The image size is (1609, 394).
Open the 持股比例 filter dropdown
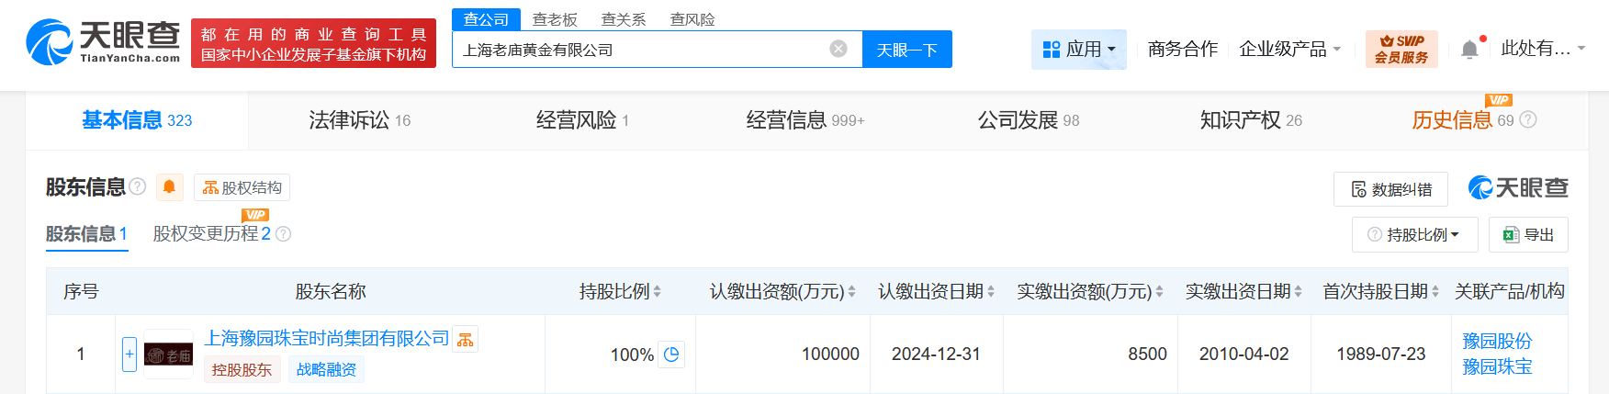[1414, 234]
